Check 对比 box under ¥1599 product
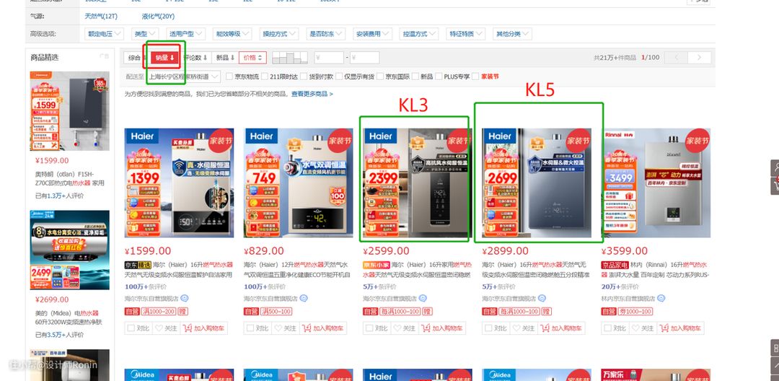This screenshot has height=381, width=779. (x=131, y=328)
